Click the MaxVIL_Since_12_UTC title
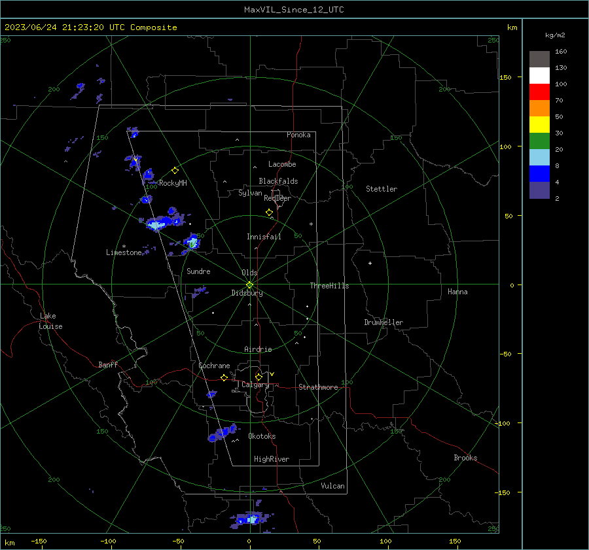This screenshot has width=589, height=550. (294, 10)
